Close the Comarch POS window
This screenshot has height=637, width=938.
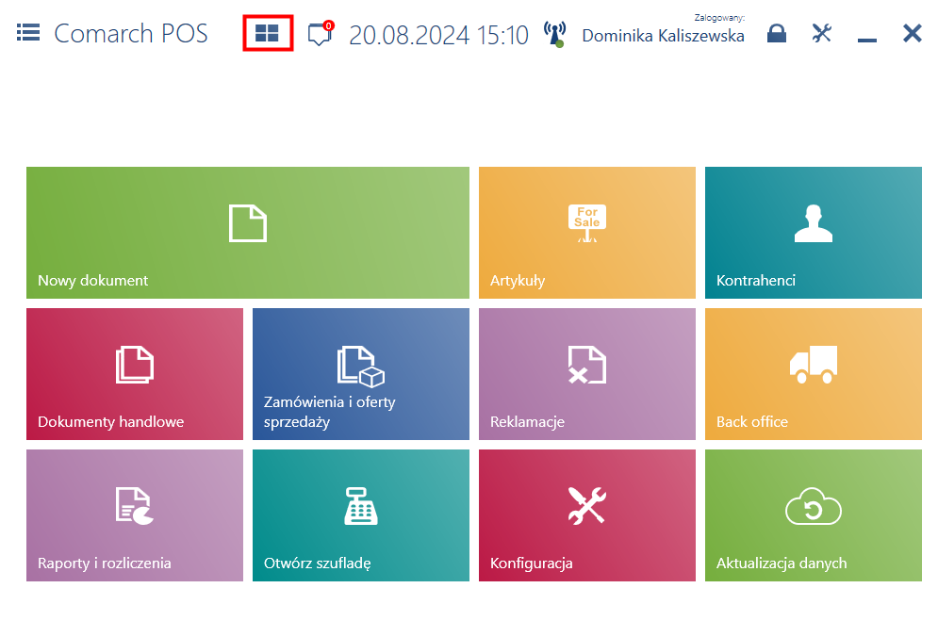tap(913, 33)
